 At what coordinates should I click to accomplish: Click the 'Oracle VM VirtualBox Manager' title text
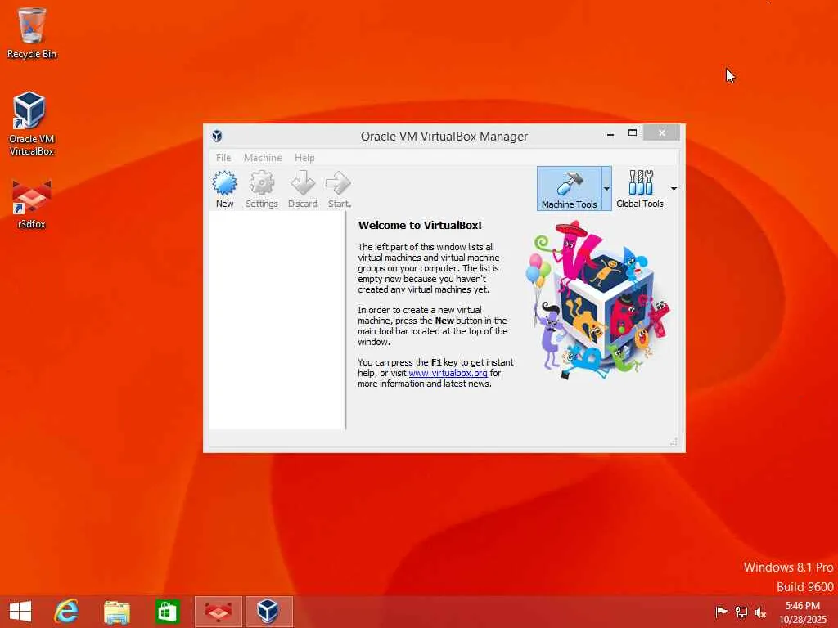click(x=444, y=137)
